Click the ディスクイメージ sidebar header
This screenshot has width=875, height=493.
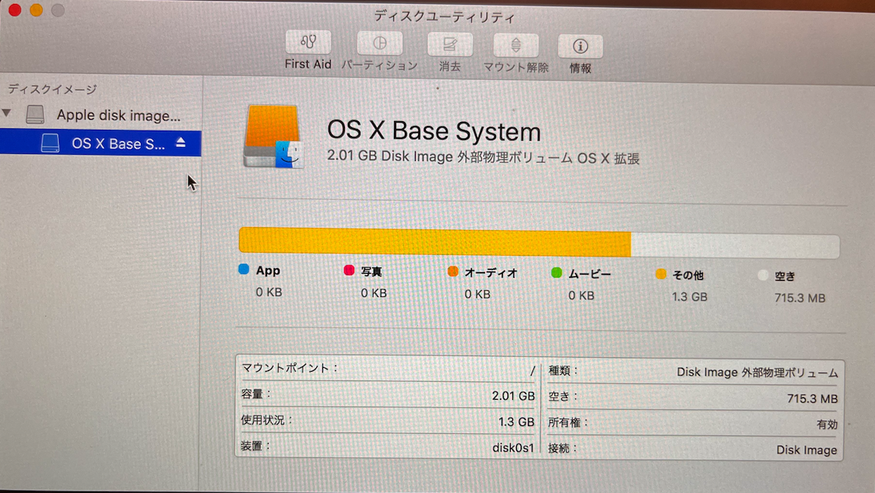(x=52, y=89)
